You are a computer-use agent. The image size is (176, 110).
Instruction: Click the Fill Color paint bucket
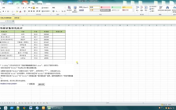(x=17, y=11)
